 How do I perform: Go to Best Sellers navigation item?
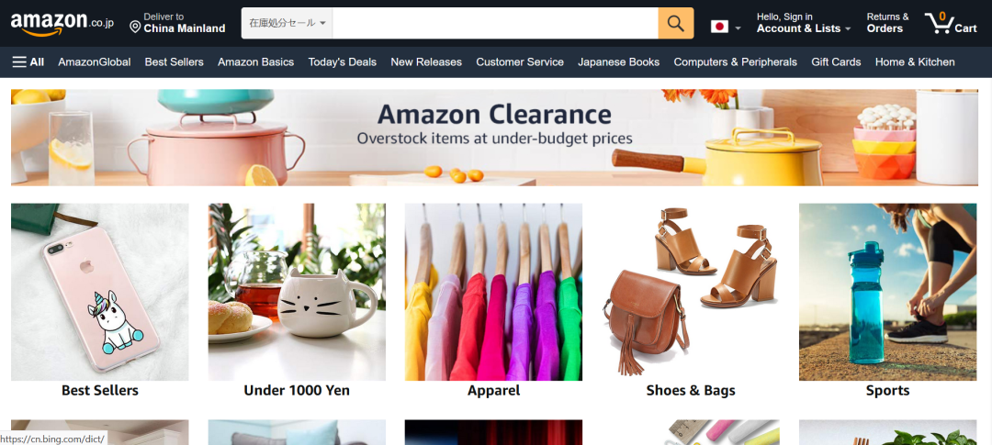coord(174,62)
